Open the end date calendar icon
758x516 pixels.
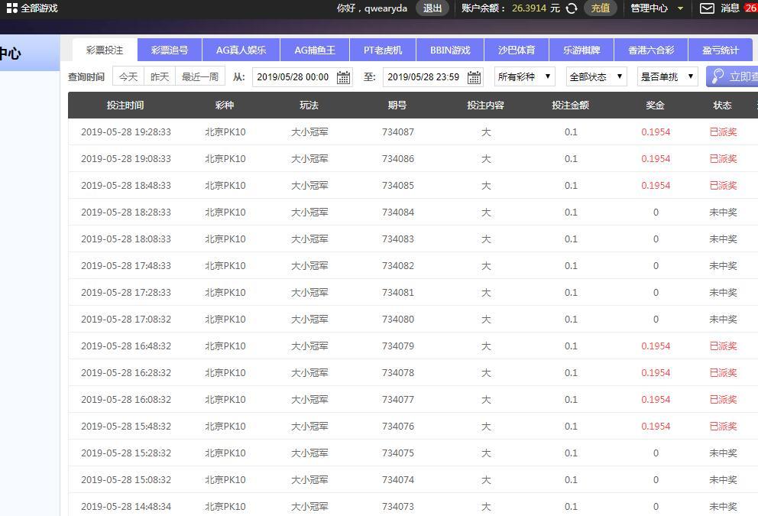474,77
